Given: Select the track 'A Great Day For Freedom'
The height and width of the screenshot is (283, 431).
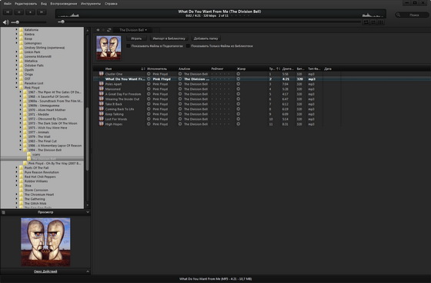Looking at the screenshot, I should 123,94.
